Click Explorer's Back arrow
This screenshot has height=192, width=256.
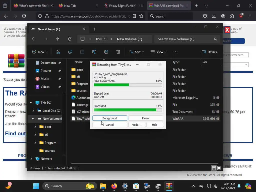coord(34,39)
